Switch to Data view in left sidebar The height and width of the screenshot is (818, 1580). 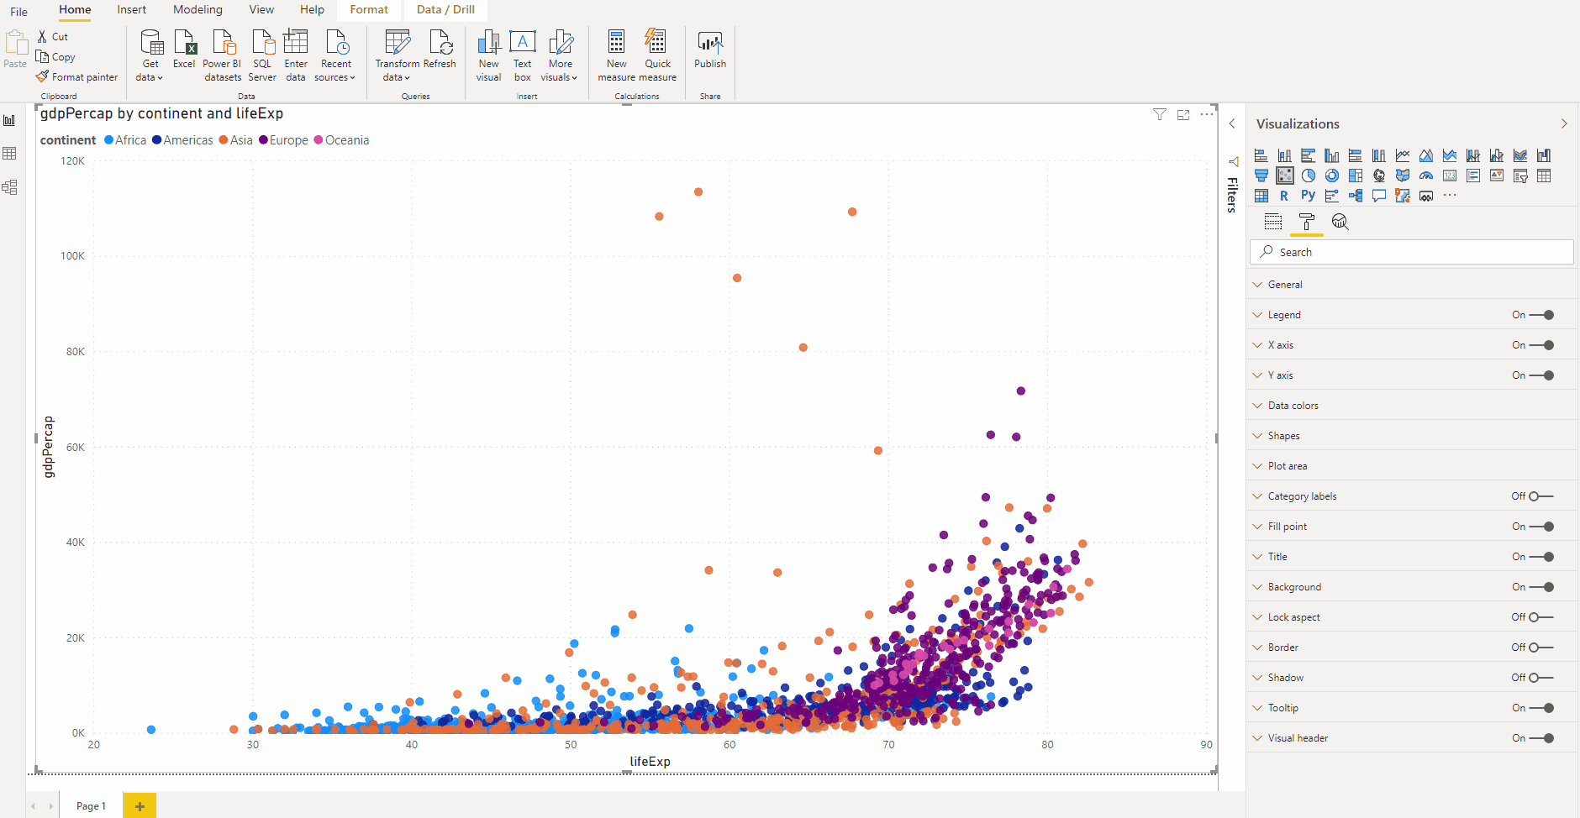tap(10, 154)
